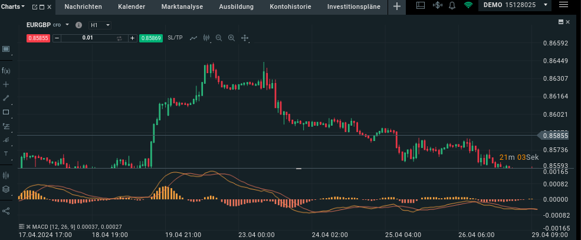Close the chart window top-right x
The width and height of the screenshot is (581, 240).
point(567,22)
